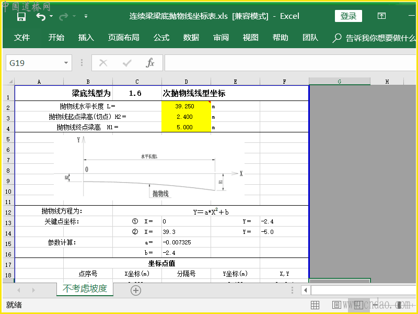418x314 pixels.
Task: Undo the last action
Action: pos(41,17)
